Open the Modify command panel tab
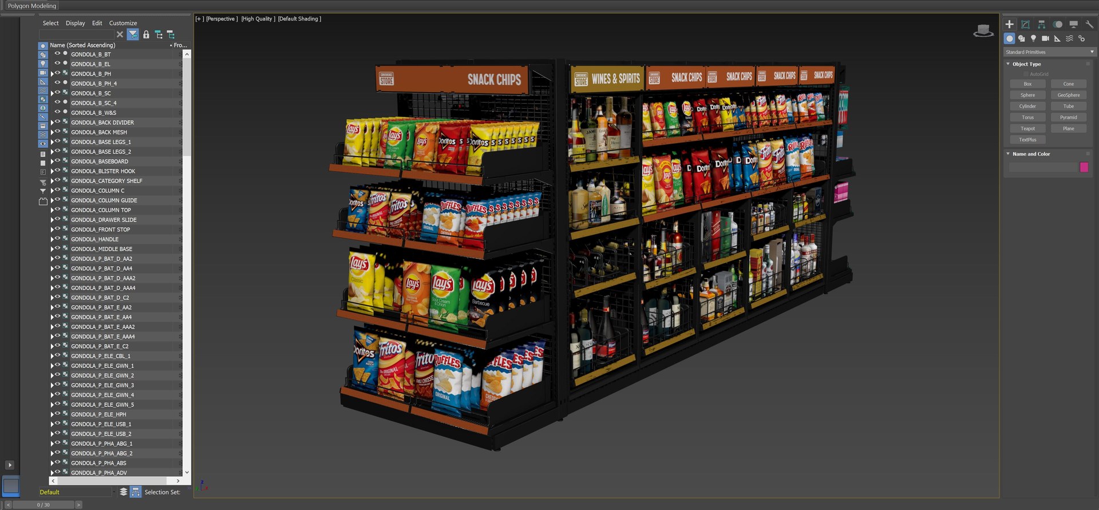The image size is (1099, 510). click(x=1026, y=24)
